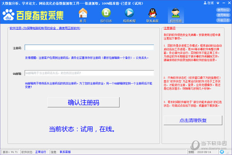Click the 正常运行 software status text

click(x=41, y=152)
